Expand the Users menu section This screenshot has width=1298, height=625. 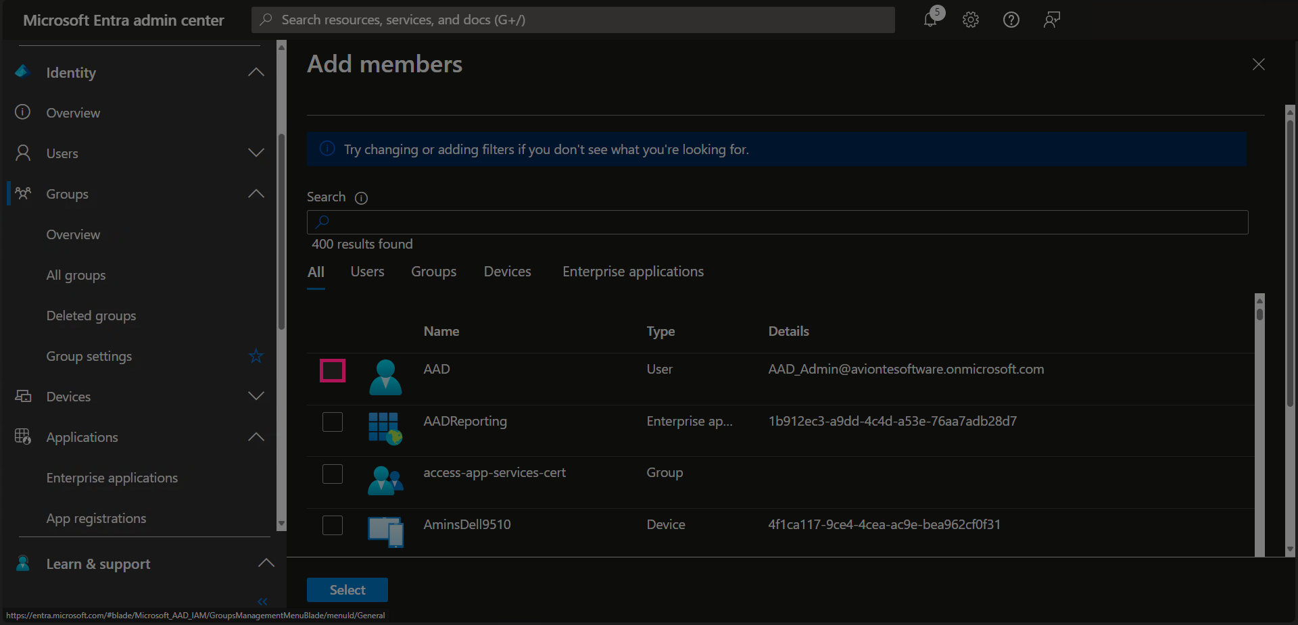(x=256, y=153)
